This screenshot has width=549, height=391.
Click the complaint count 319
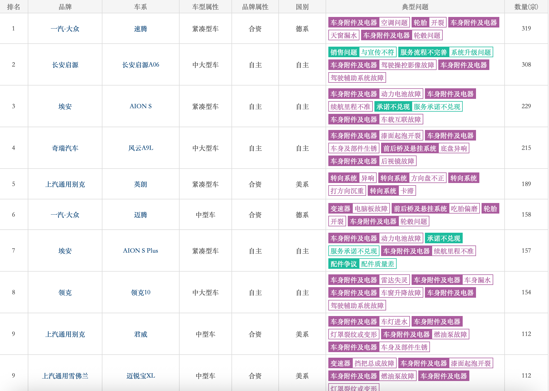tap(526, 28)
